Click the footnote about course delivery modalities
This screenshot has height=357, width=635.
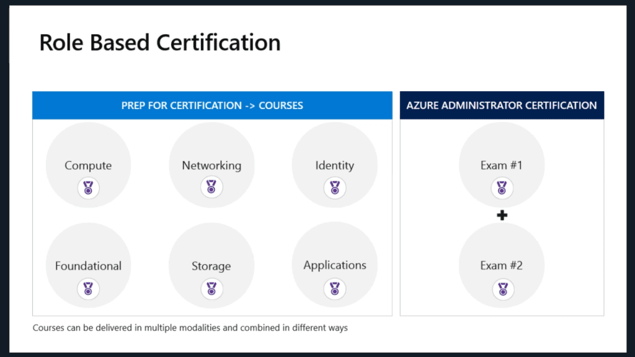point(190,328)
